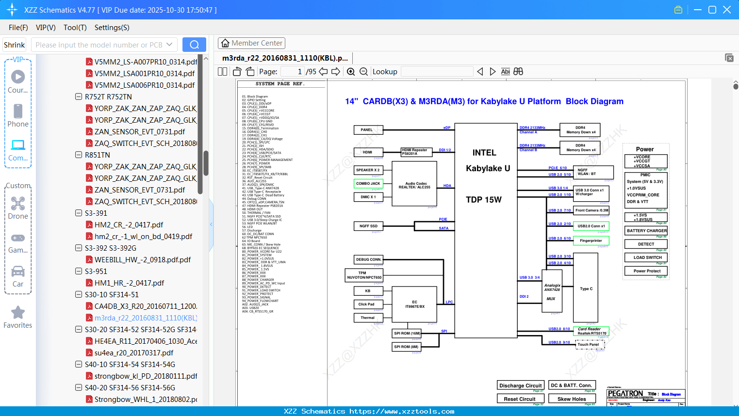Click the blue search button
This screenshot has height=416, width=739.
coord(194,45)
